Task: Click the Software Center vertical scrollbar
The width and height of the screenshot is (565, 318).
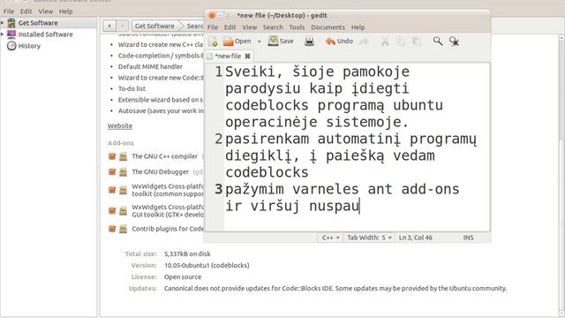Action: tap(561, 176)
